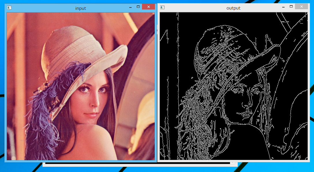Click the output window's title bar icon
The height and width of the screenshot is (172, 314).
click(162, 7)
